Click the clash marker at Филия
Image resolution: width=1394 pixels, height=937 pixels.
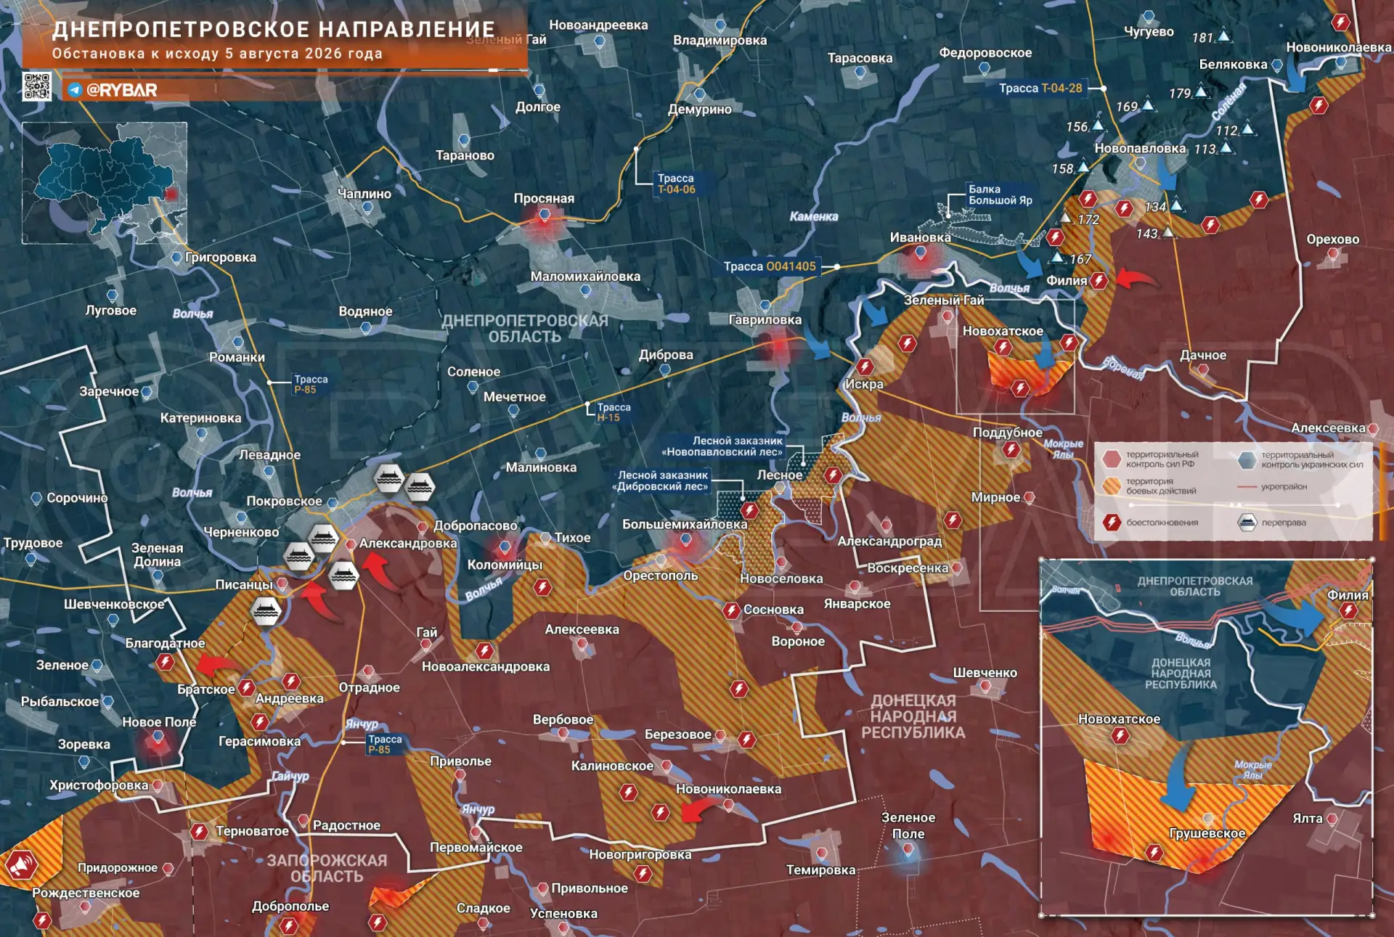[x=1099, y=280]
